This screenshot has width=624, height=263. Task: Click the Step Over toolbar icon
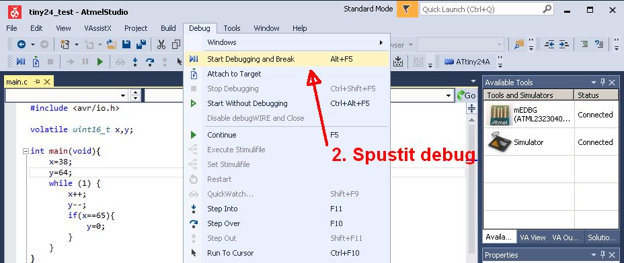[150, 62]
